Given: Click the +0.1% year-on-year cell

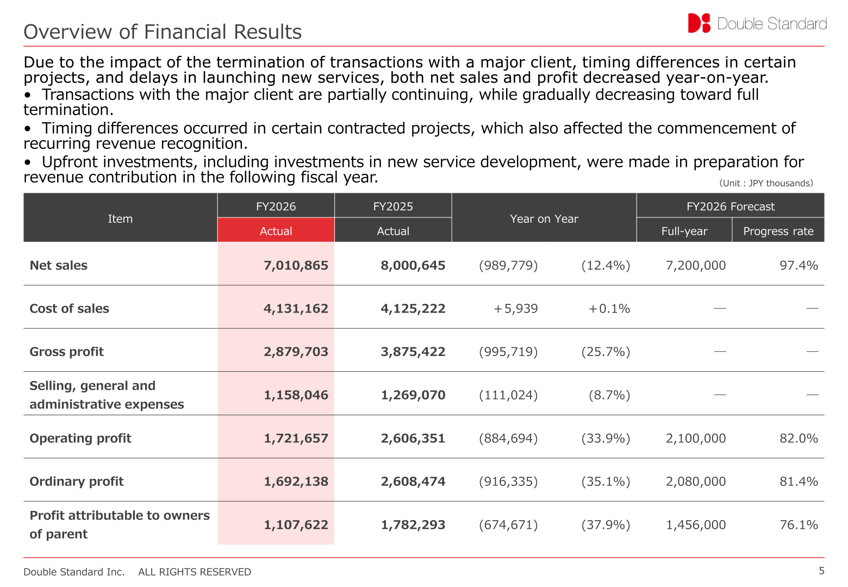Looking at the screenshot, I should [609, 309].
